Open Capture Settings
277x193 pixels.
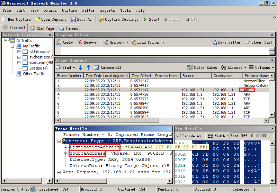tap(118, 19)
